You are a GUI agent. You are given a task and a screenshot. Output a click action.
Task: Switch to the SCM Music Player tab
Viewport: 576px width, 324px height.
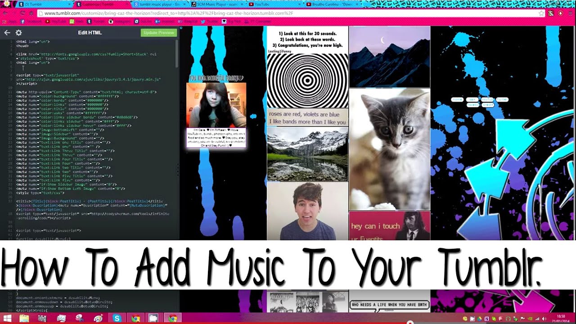(x=216, y=4)
